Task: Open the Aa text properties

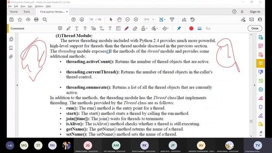Action: [x=208, y=28]
